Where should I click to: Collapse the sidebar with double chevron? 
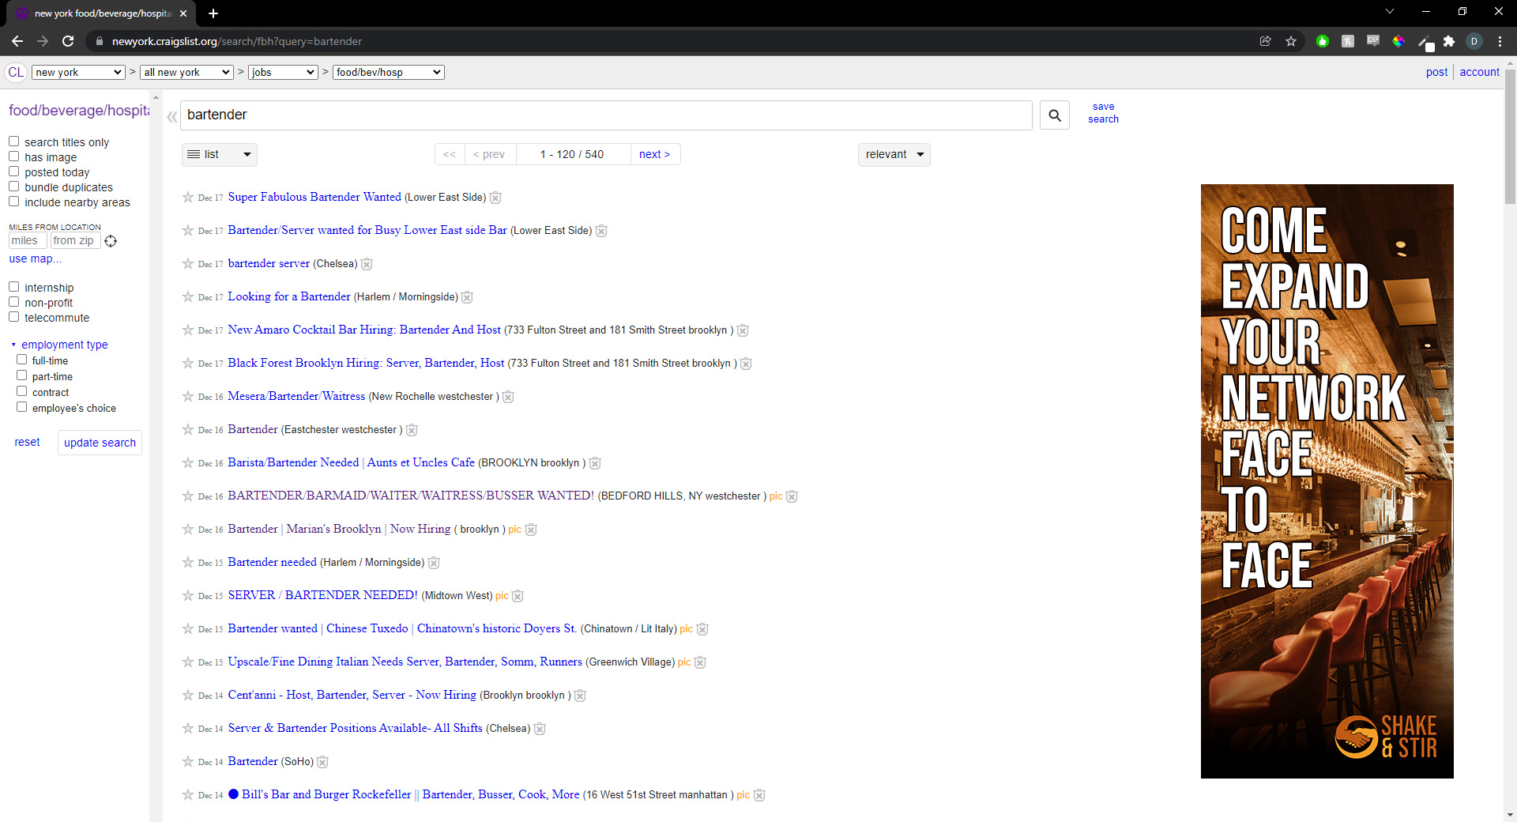tap(171, 117)
